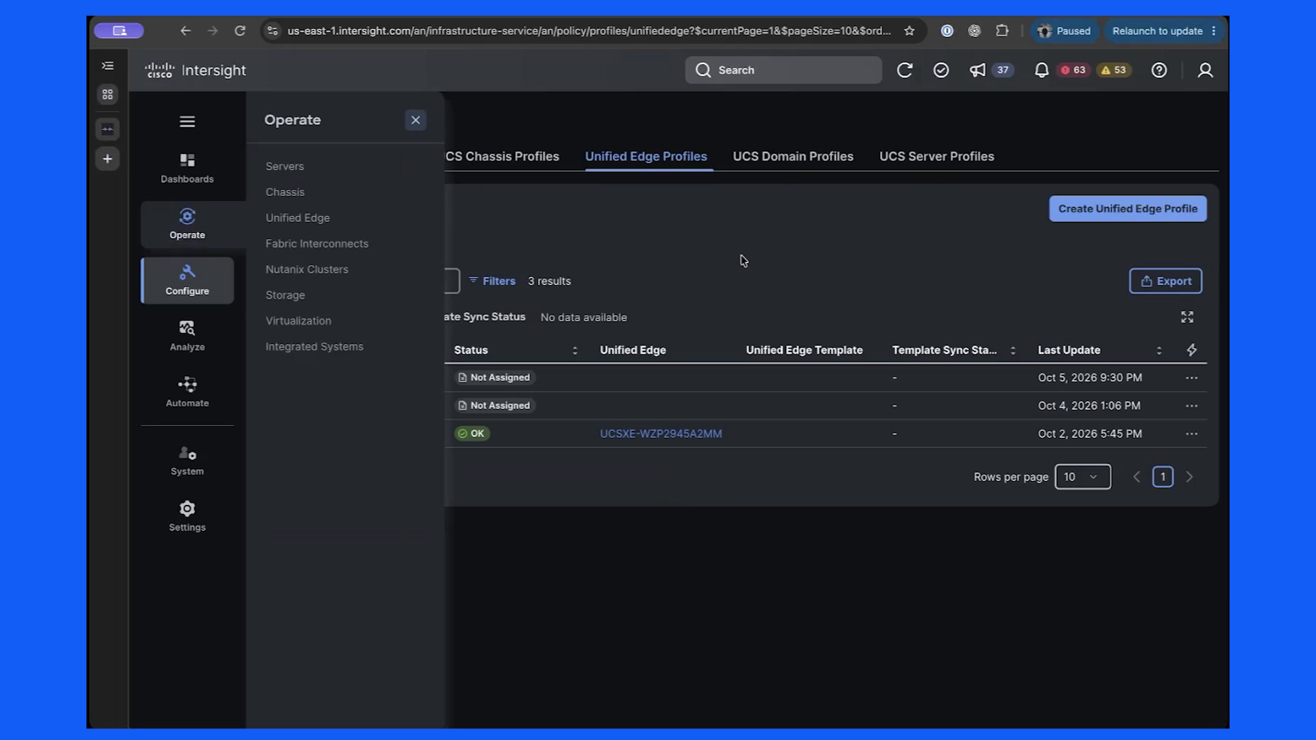Open Storage in Operate menu
Viewport: 1316px width, 740px height.
285,295
